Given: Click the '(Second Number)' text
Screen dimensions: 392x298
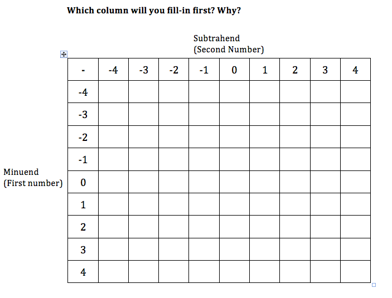Looking at the screenshot, I should click(229, 50).
